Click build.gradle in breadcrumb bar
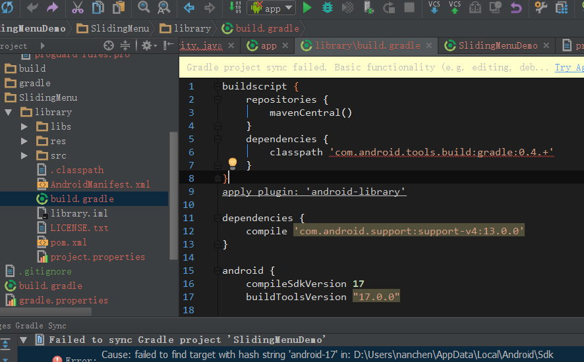 pyautogui.click(x=260, y=28)
